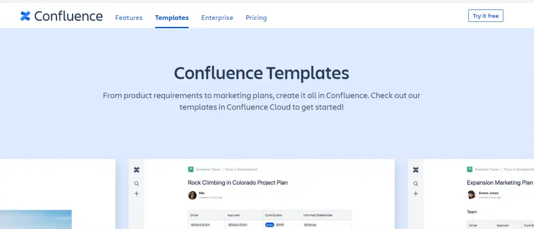This screenshot has height=229, width=534.
Task: Open Rock Climbing in Colorado Project Plan title
Action: 238,183
